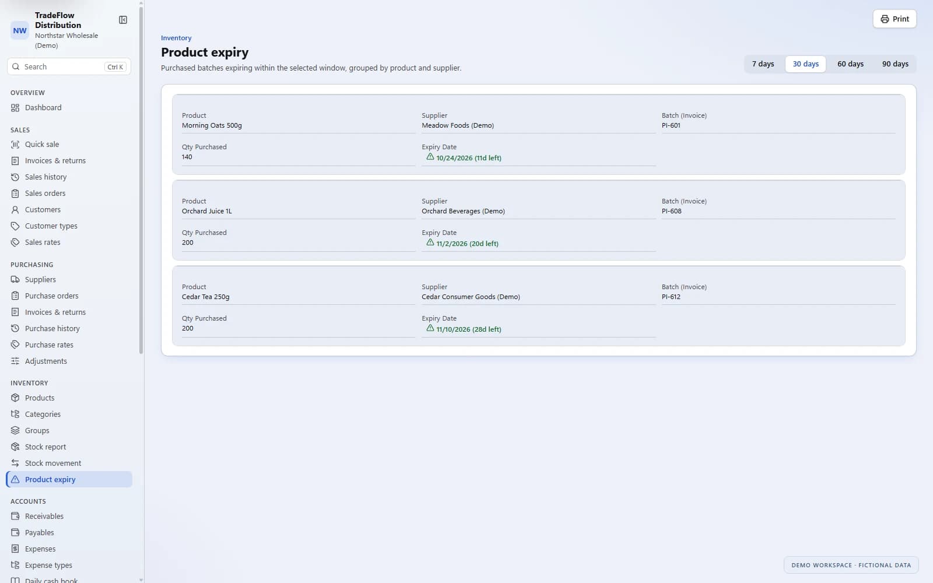Click supplier Meadow Foods (Demo)
This screenshot has width=933, height=583.
(458, 125)
